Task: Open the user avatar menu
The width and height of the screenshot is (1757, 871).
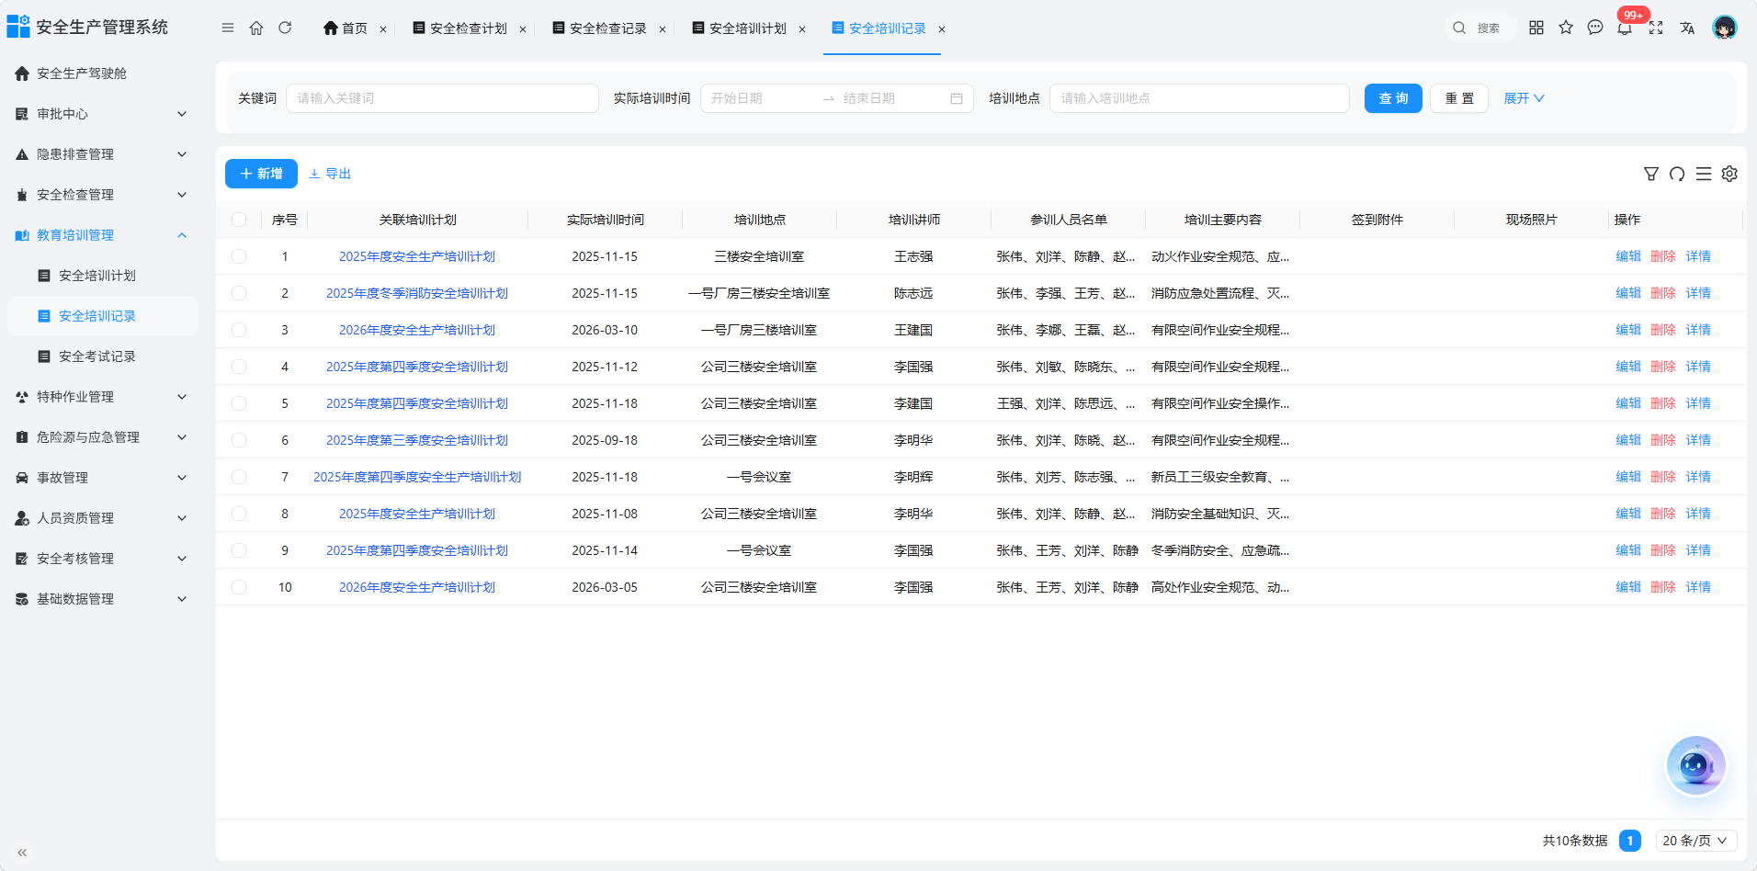Action: [1725, 28]
